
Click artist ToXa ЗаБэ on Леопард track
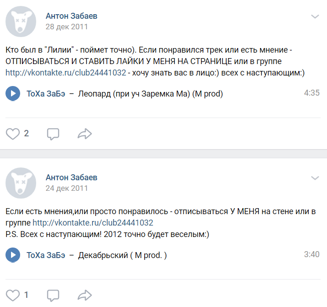[46, 94]
